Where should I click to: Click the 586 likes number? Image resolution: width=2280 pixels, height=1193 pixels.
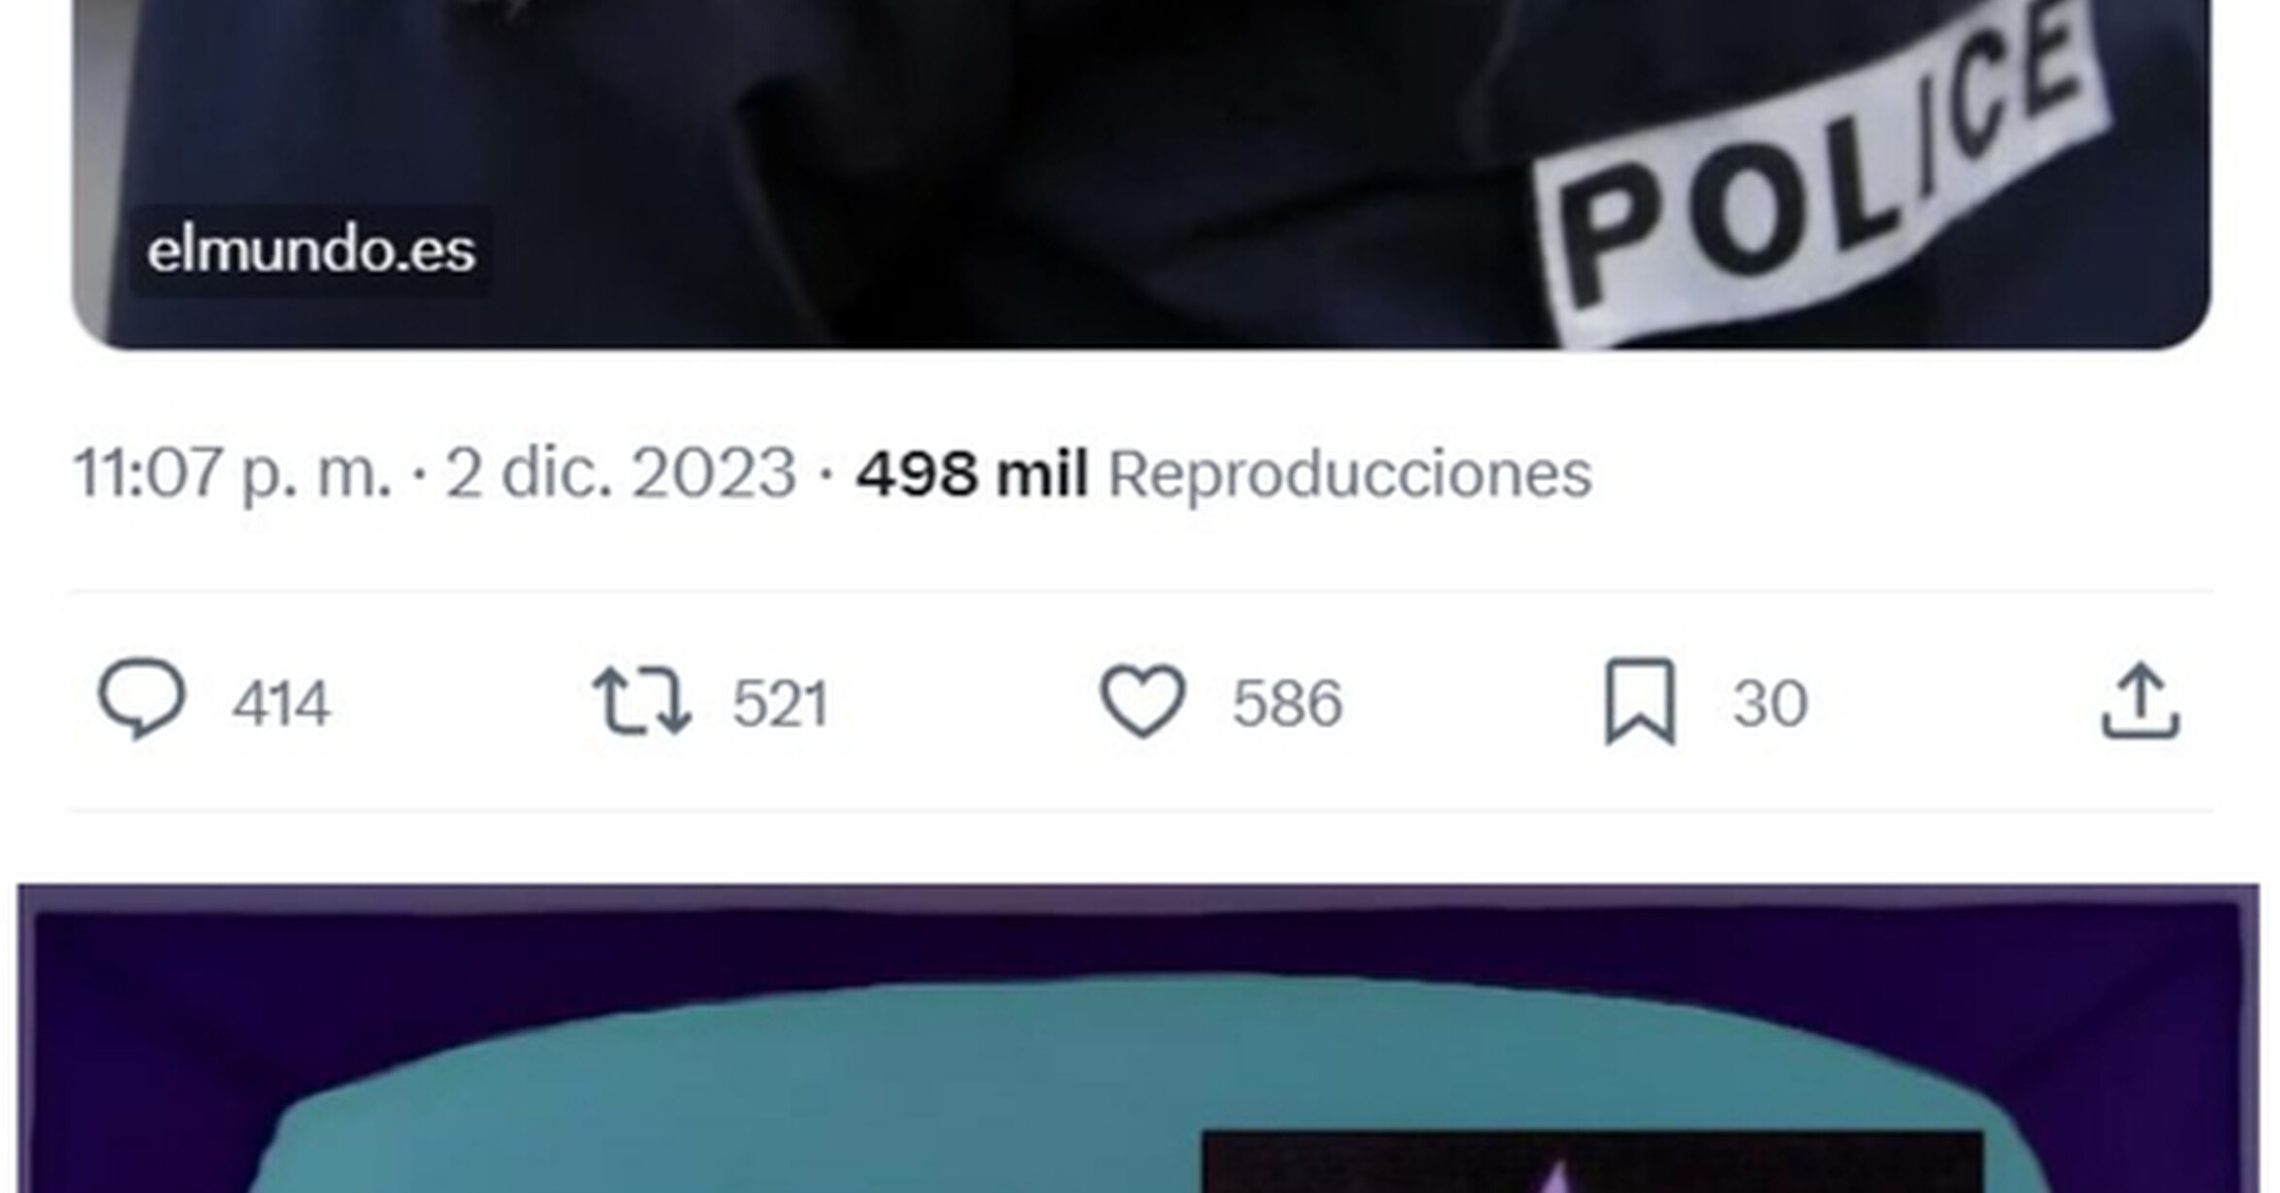[1287, 703]
